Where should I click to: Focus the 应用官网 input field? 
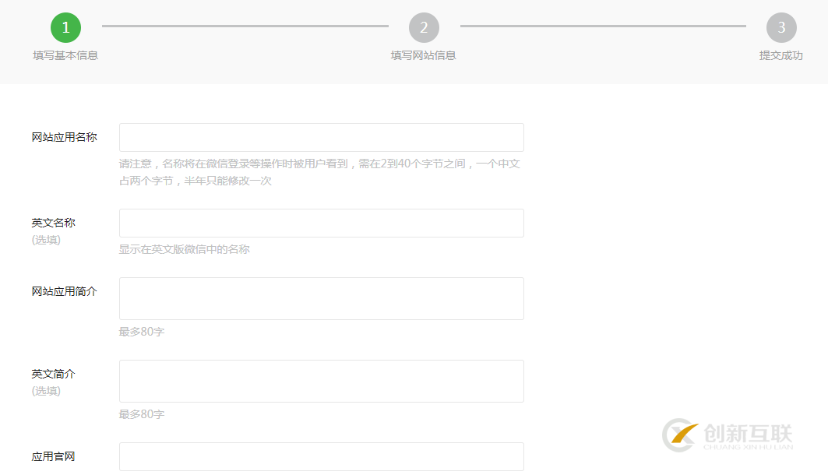tap(321, 456)
